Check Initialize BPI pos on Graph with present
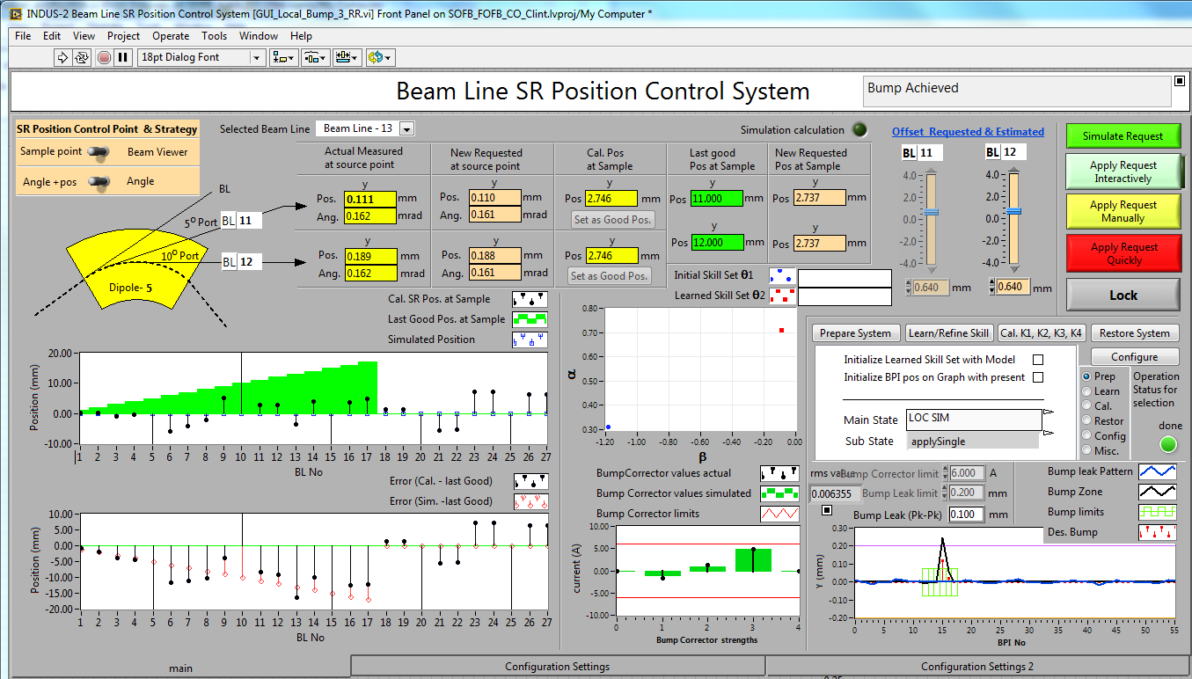This screenshot has height=679, width=1192. [x=1038, y=377]
